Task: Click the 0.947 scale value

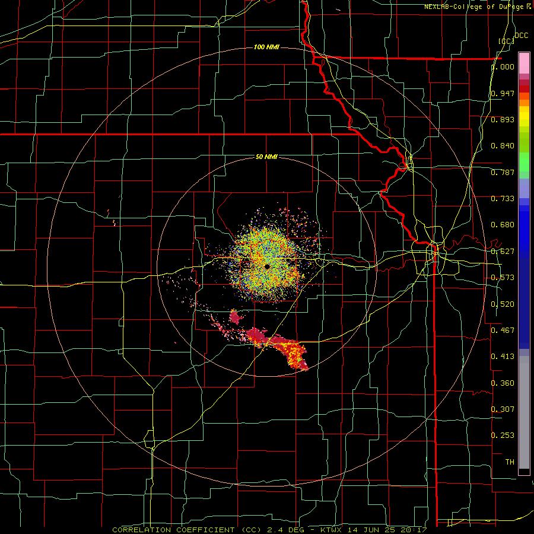Action: click(x=503, y=93)
